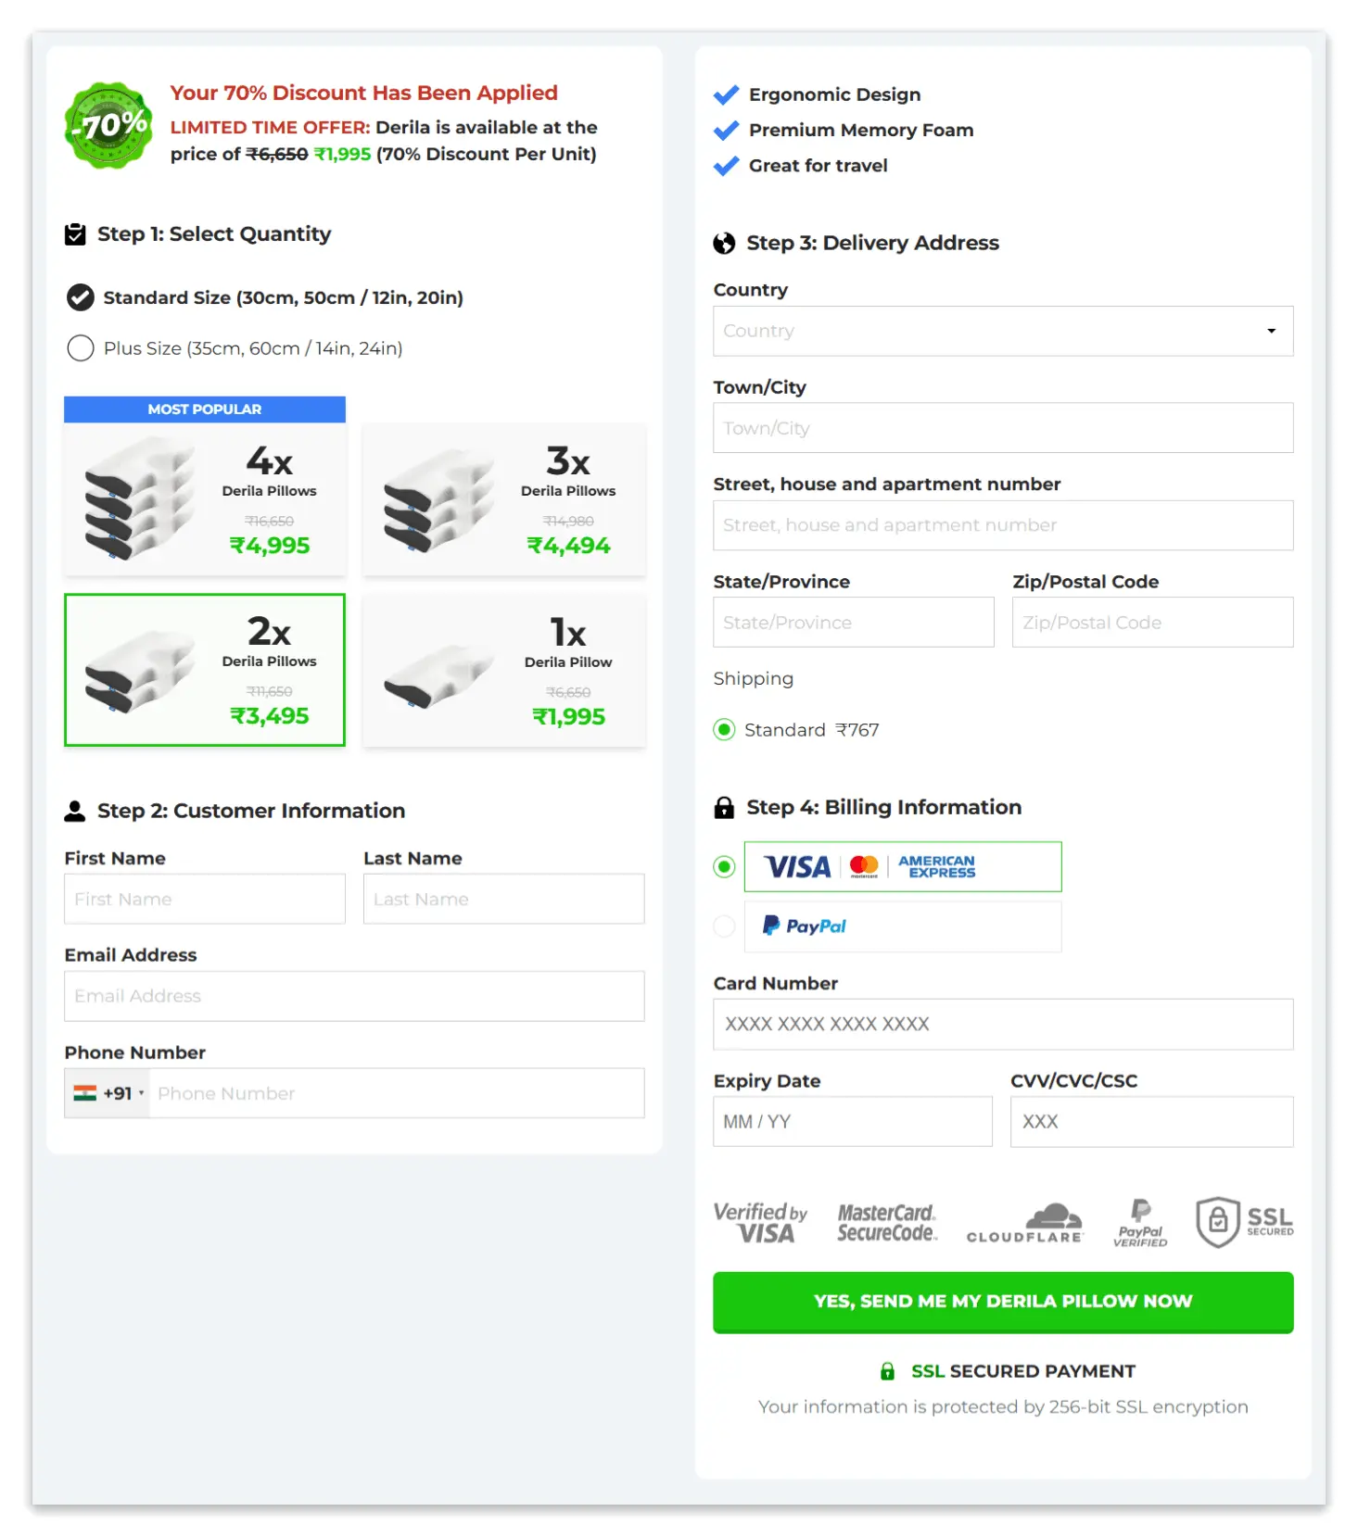Click the Expiry Date MM / YY field
Image resolution: width=1358 pixels, height=1537 pixels.
pos(853,1122)
